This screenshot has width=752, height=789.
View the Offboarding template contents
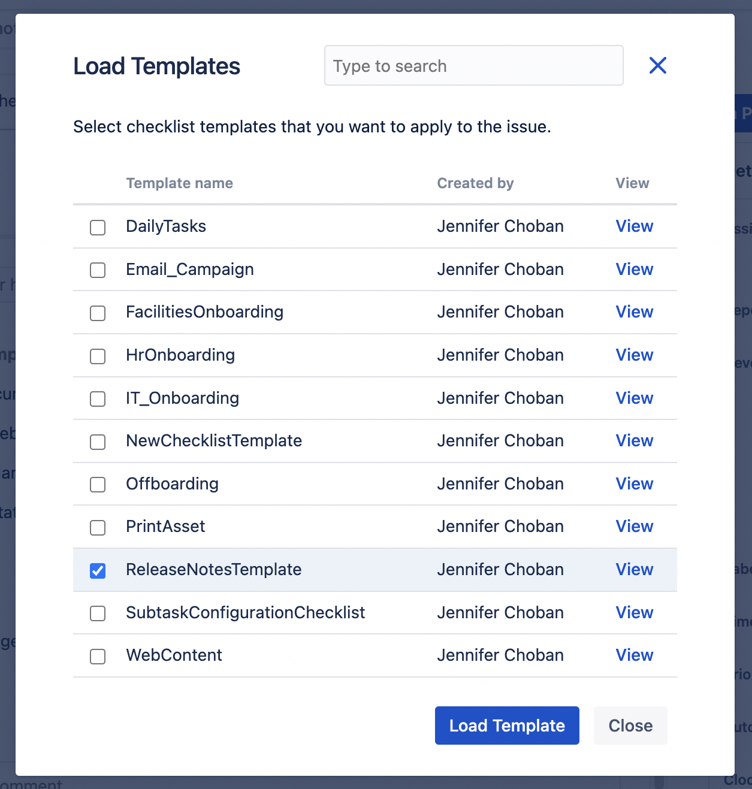[x=634, y=483]
